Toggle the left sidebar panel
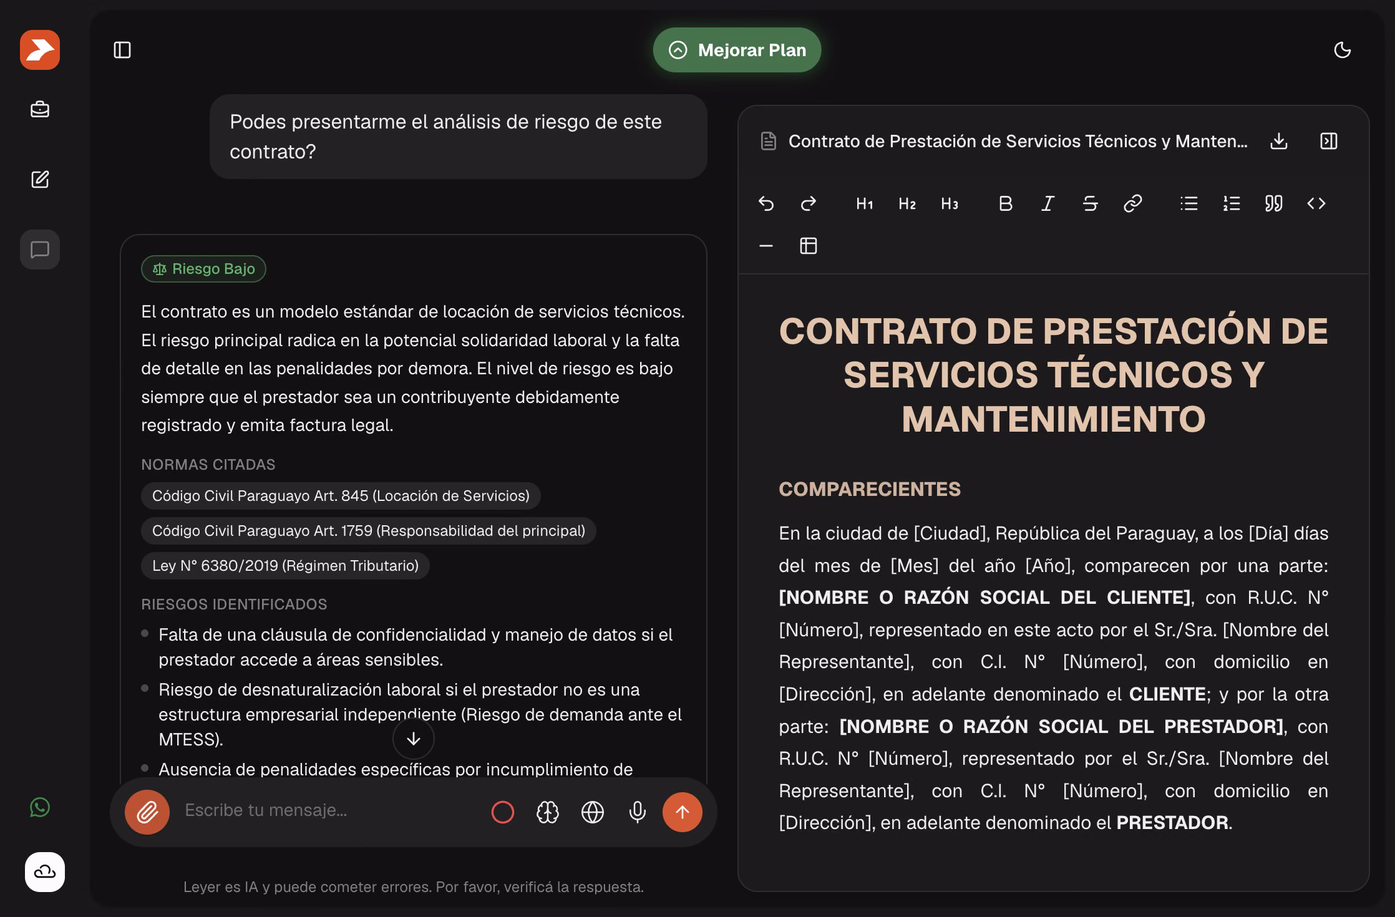 point(122,50)
